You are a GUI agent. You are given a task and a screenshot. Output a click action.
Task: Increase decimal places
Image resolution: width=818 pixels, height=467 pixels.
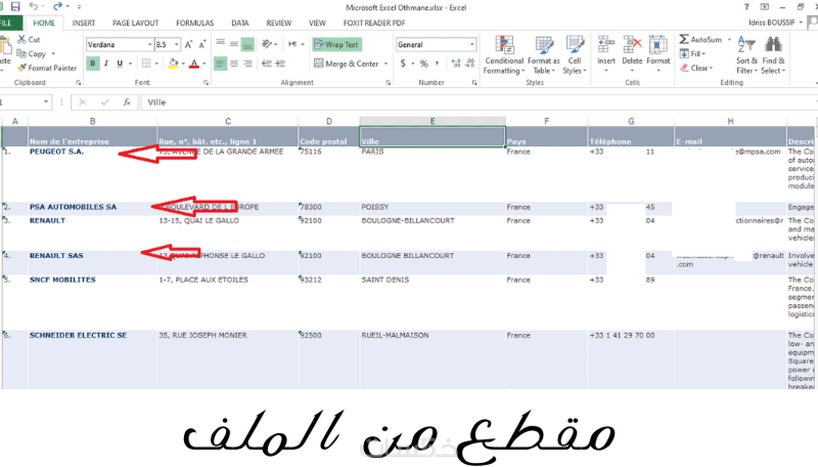[x=456, y=64]
